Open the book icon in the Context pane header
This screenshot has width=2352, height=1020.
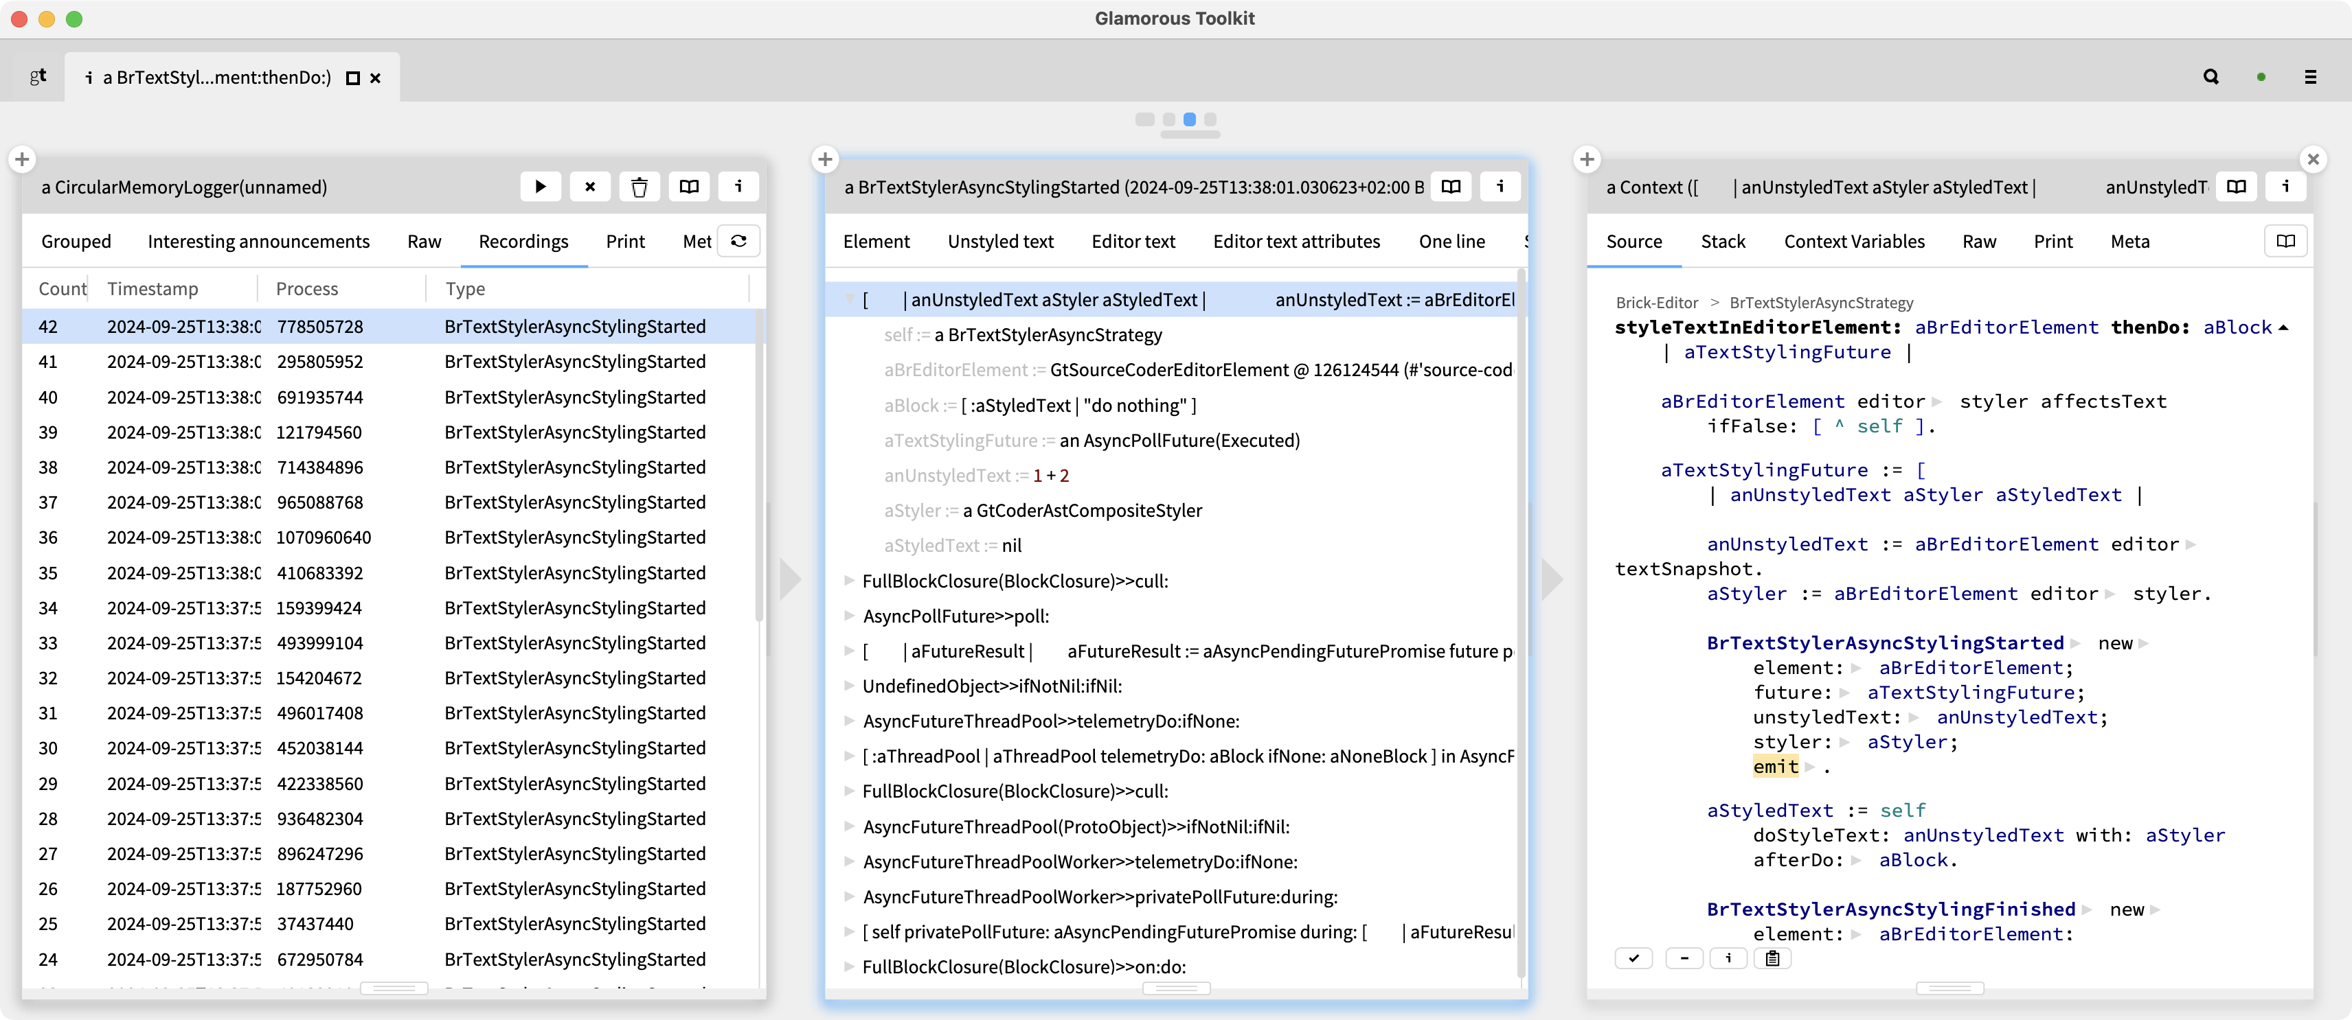(x=2236, y=187)
